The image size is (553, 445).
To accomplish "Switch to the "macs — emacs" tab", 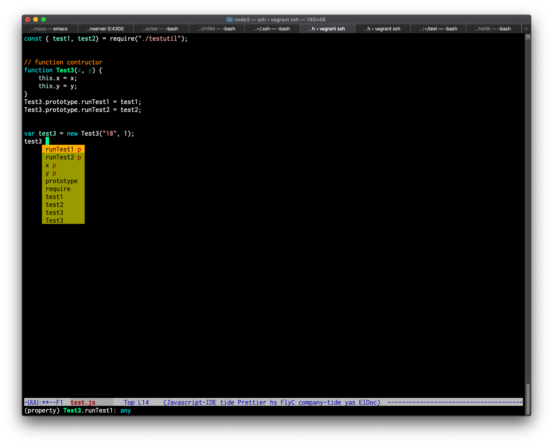I will click(49, 28).
